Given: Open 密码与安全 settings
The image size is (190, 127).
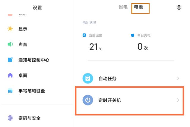Looking at the screenshot, I should [x=29, y=118].
